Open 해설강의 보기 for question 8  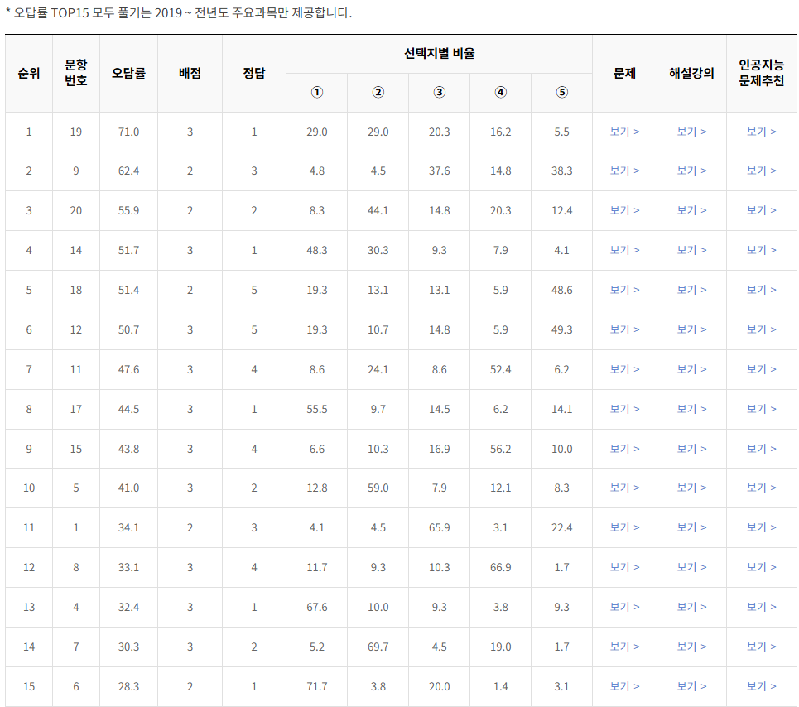point(691,567)
